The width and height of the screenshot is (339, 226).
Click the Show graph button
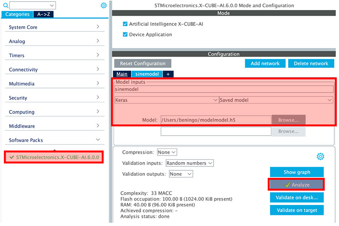[297, 172]
